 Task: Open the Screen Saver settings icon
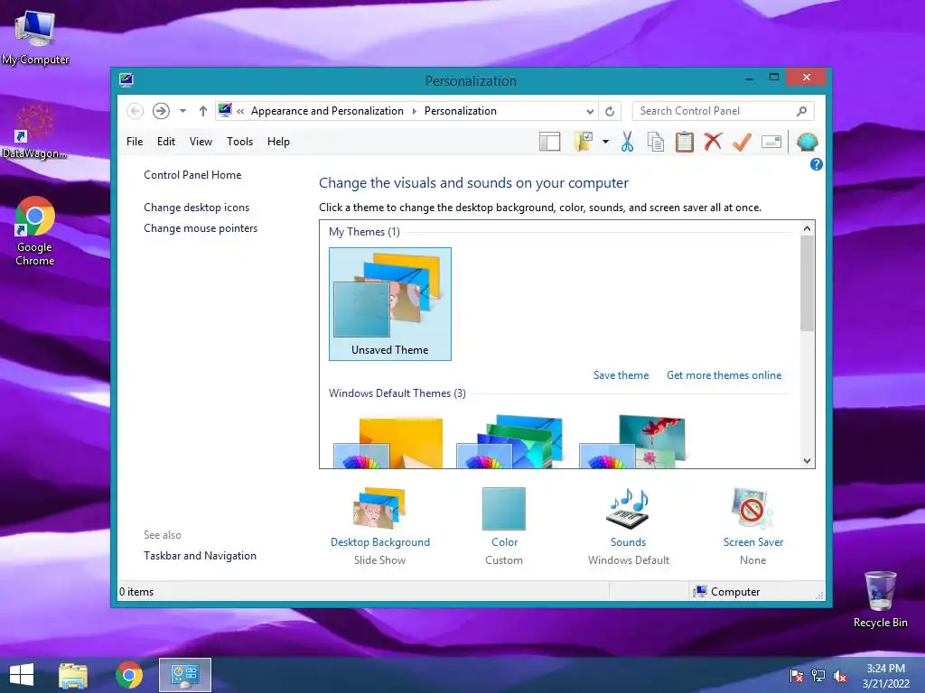752,509
